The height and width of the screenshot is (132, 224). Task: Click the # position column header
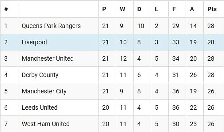[6, 9]
